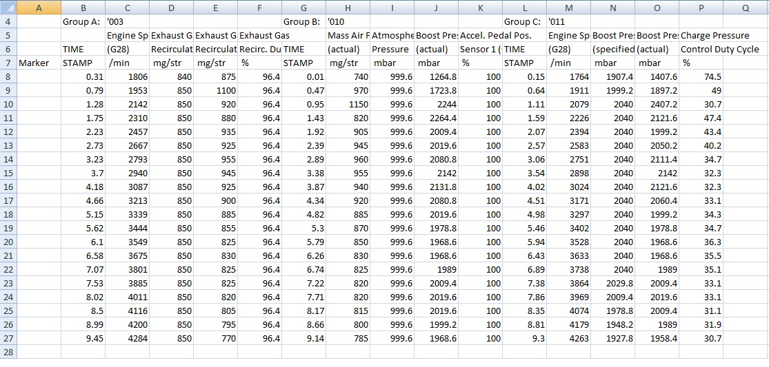Click cell with value 840 in column D

click(171, 76)
